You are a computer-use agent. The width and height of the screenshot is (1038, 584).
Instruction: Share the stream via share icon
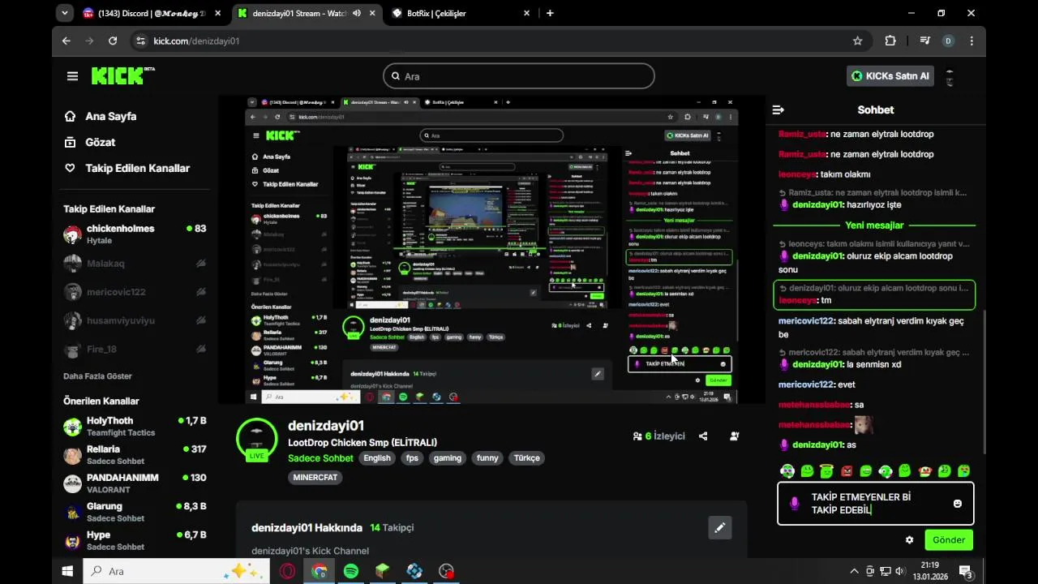[x=703, y=436]
